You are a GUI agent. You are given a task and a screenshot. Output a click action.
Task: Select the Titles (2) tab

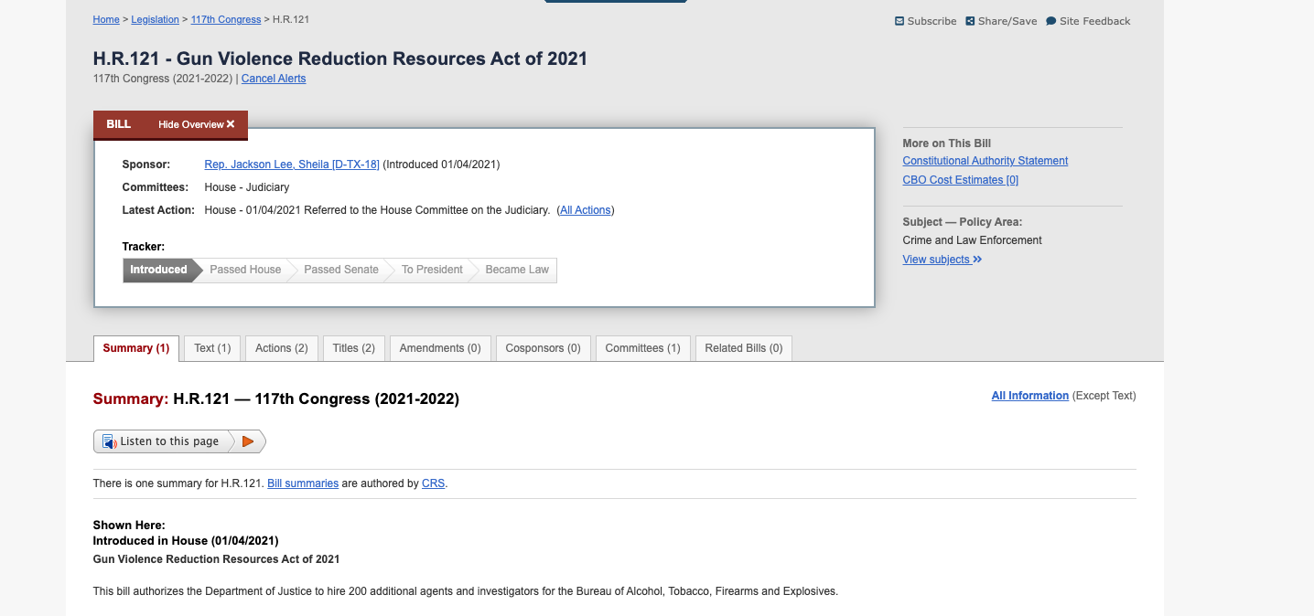click(353, 348)
